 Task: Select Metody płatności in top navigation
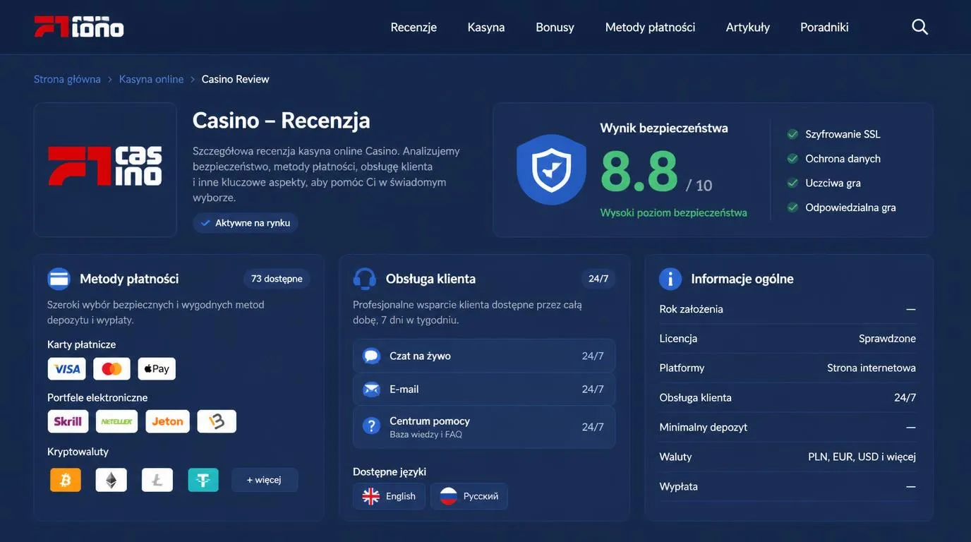[650, 28]
